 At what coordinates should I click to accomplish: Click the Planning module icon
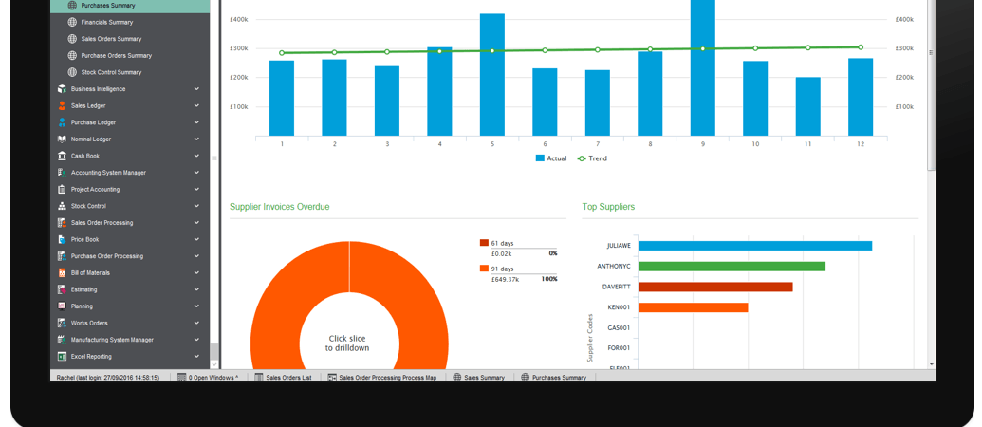[x=62, y=306]
